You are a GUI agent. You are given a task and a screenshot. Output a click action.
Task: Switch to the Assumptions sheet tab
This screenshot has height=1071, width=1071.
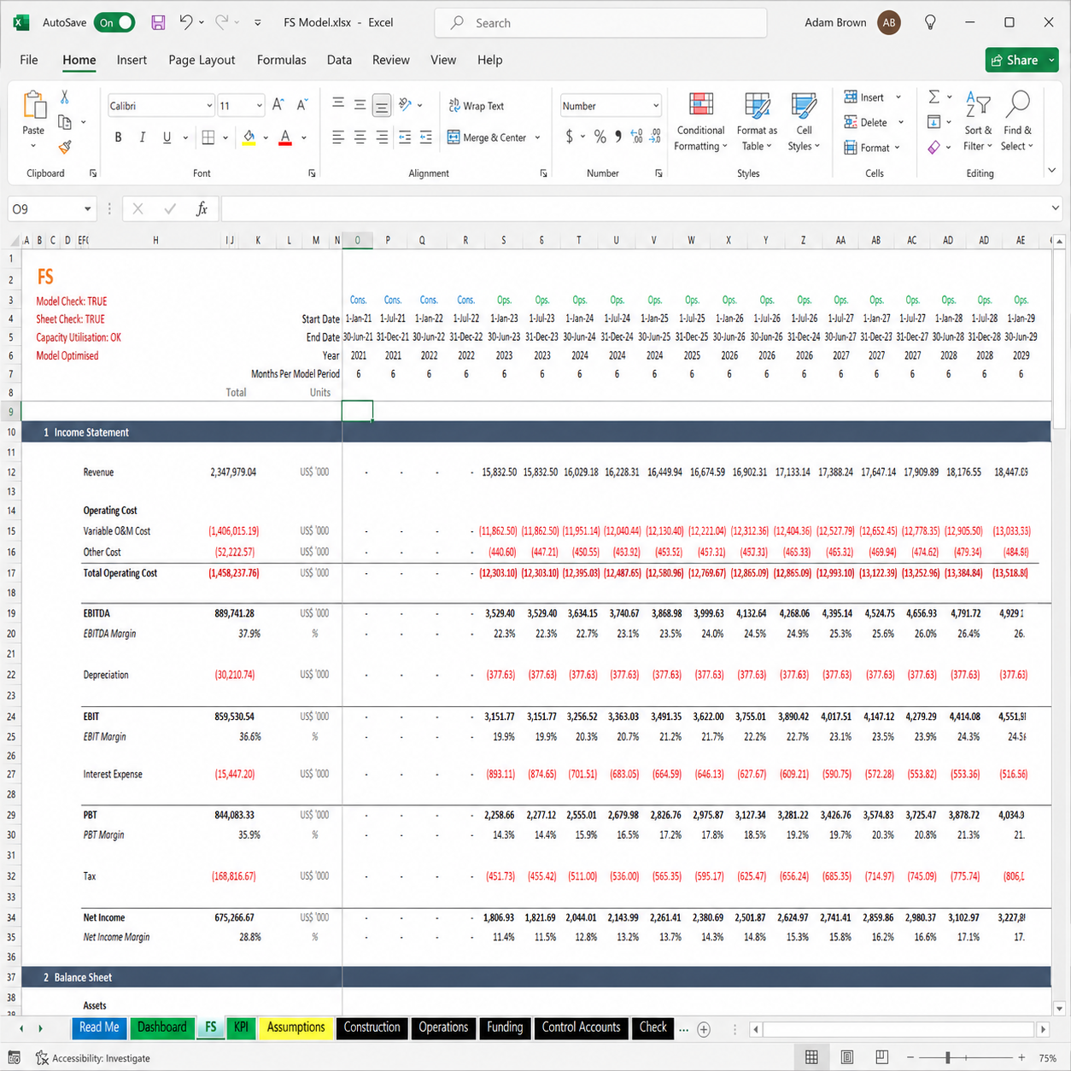(x=296, y=1027)
